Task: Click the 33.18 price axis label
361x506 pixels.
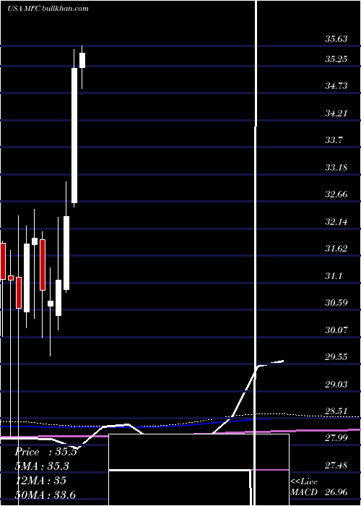Action: [x=336, y=168]
